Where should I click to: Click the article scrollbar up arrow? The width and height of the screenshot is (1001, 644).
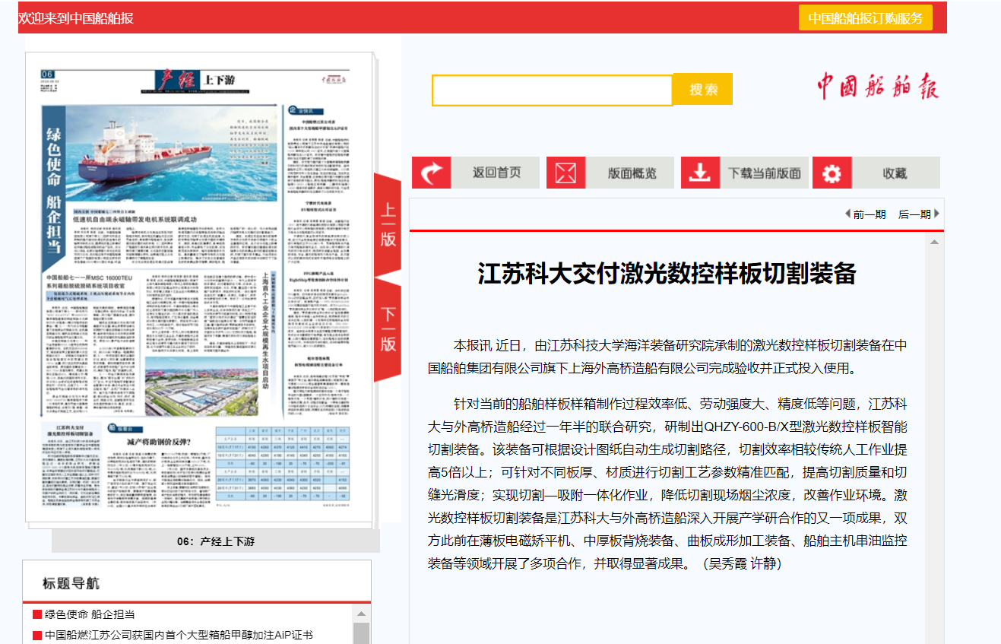click(x=934, y=243)
